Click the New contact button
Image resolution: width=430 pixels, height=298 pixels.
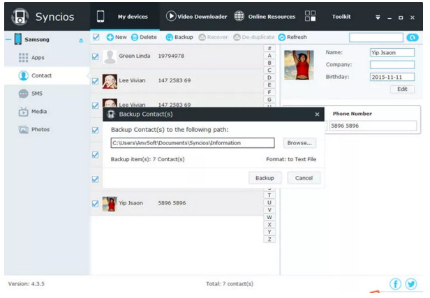(x=117, y=37)
